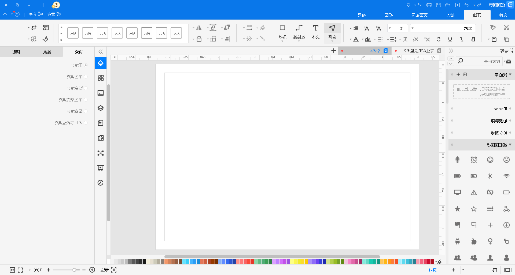Image resolution: width=515 pixels, height=275 pixels.
Task: Insert the smiley face symbol
Action: pyautogui.click(x=490, y=160)
